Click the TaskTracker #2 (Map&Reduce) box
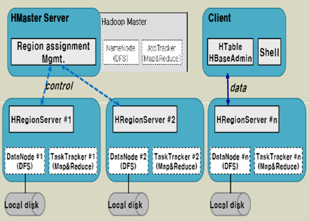 tap(177, 161)
